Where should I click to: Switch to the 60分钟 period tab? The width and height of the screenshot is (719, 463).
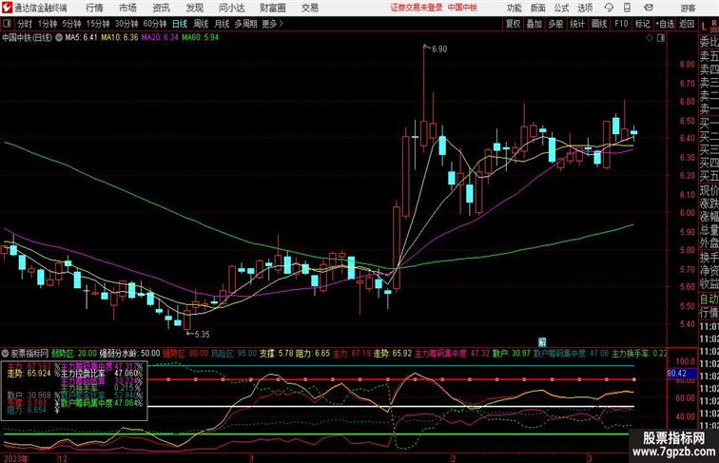154,24
